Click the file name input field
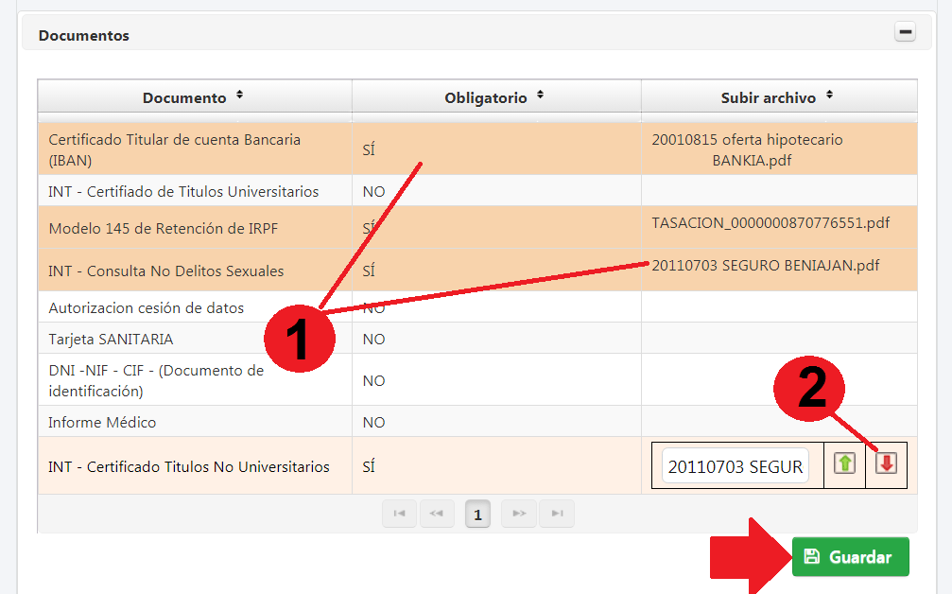Image resolution: width=952 pixels, height=594 pixels. pos(736,466)
